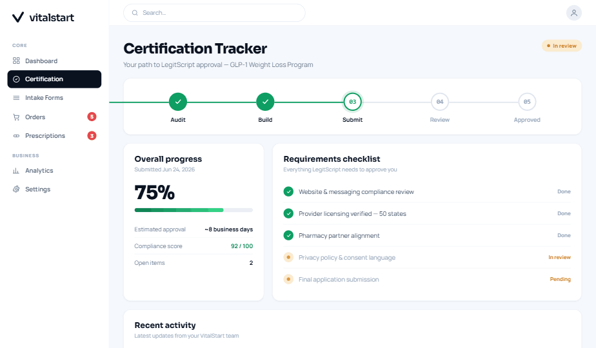The image size is (596, 348).
Task: Click the Open items count 2
Action: tap(251, 263)
